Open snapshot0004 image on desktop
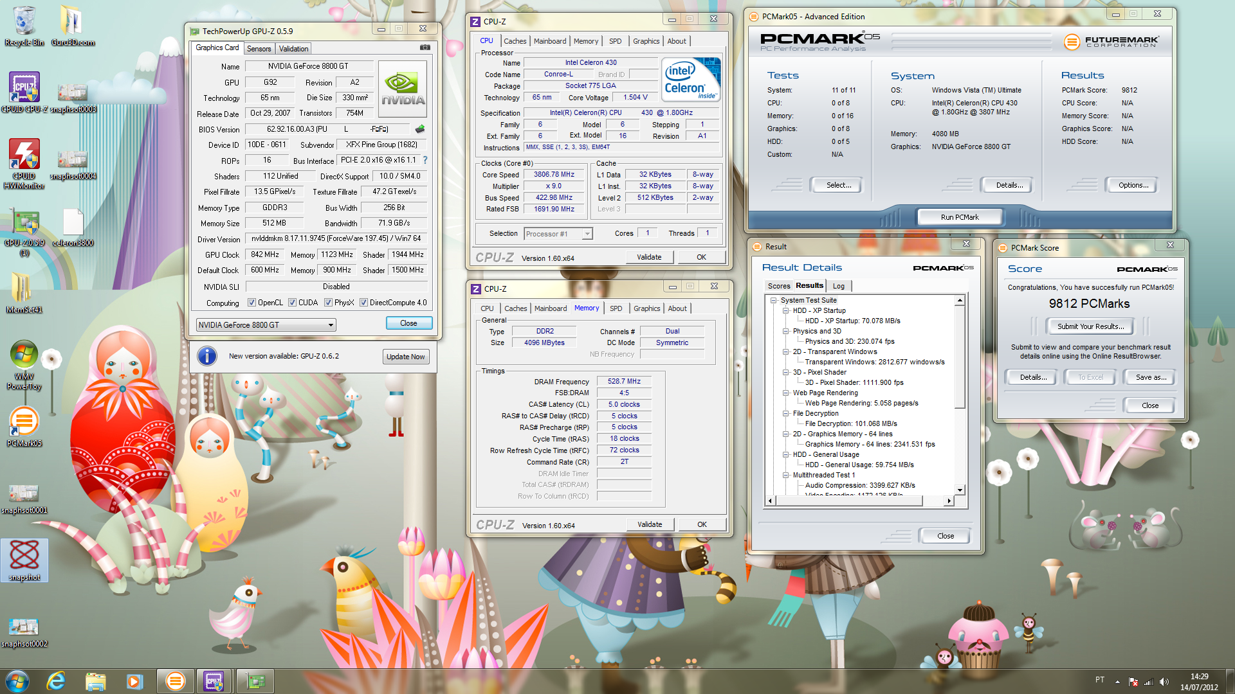The image size is (1235, 694). tap(73, 165)
